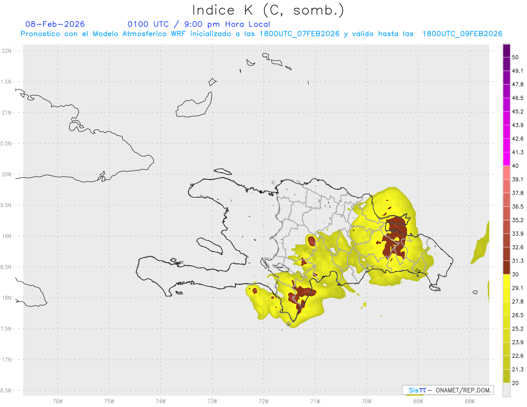Click the colorbar label "23.9"
This screenshot has height=407, width=527.
pyautogui.click(x=518, y=342)
